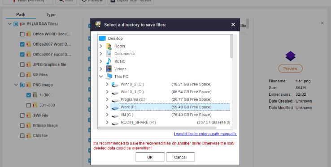Click the dialog title bar app icon
The width and height of the screenshot is (331, 167).
[98, 25]
